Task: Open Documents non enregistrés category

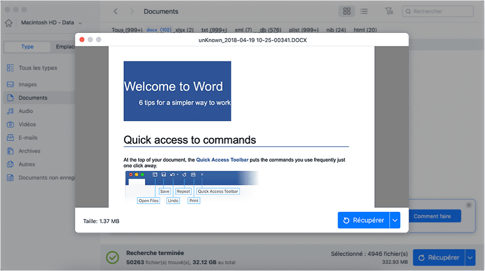Action: 47,178
